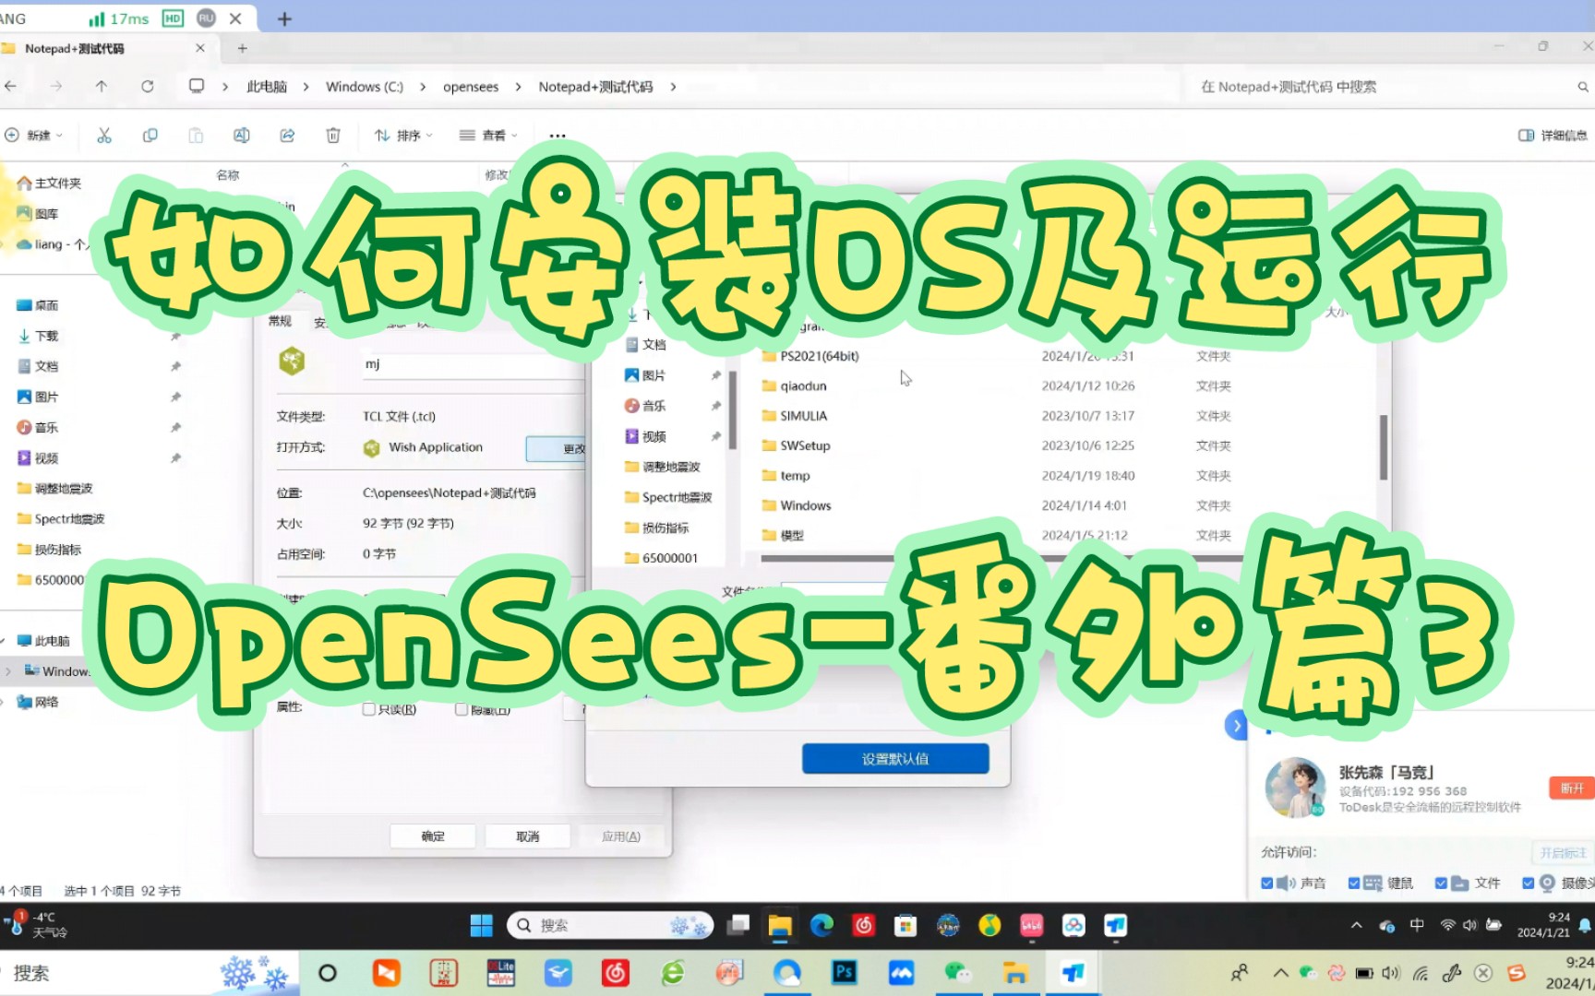The height and width of the screenshot is (996, 1595).
Task: Check the 隐藏 hidden attribute checkbox
Action: (x=462, y=709)
